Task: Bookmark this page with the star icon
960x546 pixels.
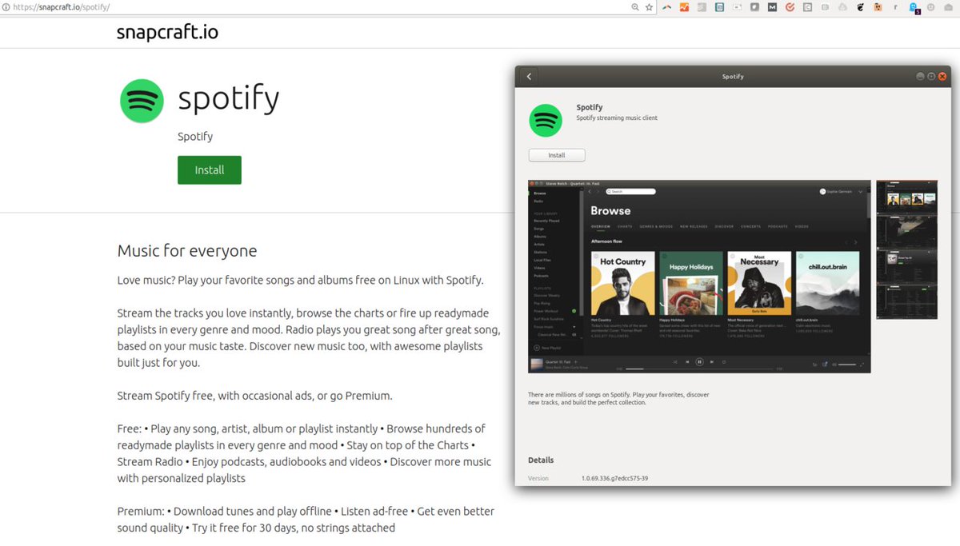Action: pyautogui.click(x=649, y=7)
